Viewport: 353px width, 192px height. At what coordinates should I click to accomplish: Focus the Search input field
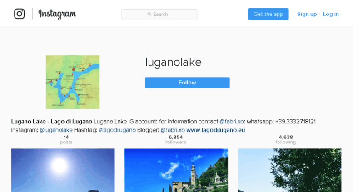click(x=159, y=14)
